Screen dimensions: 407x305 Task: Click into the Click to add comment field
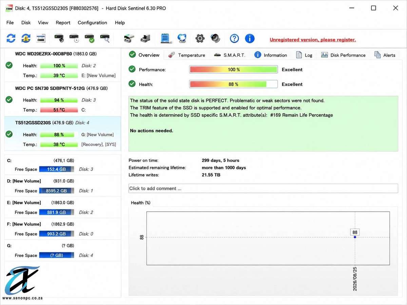point(263,188)
